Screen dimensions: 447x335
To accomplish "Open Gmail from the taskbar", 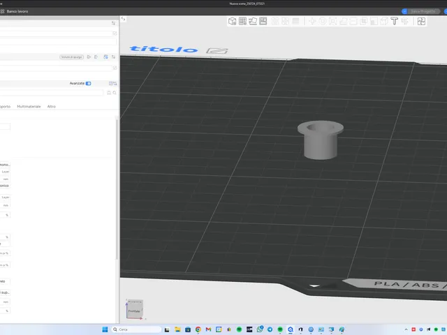I will point(208,329).
